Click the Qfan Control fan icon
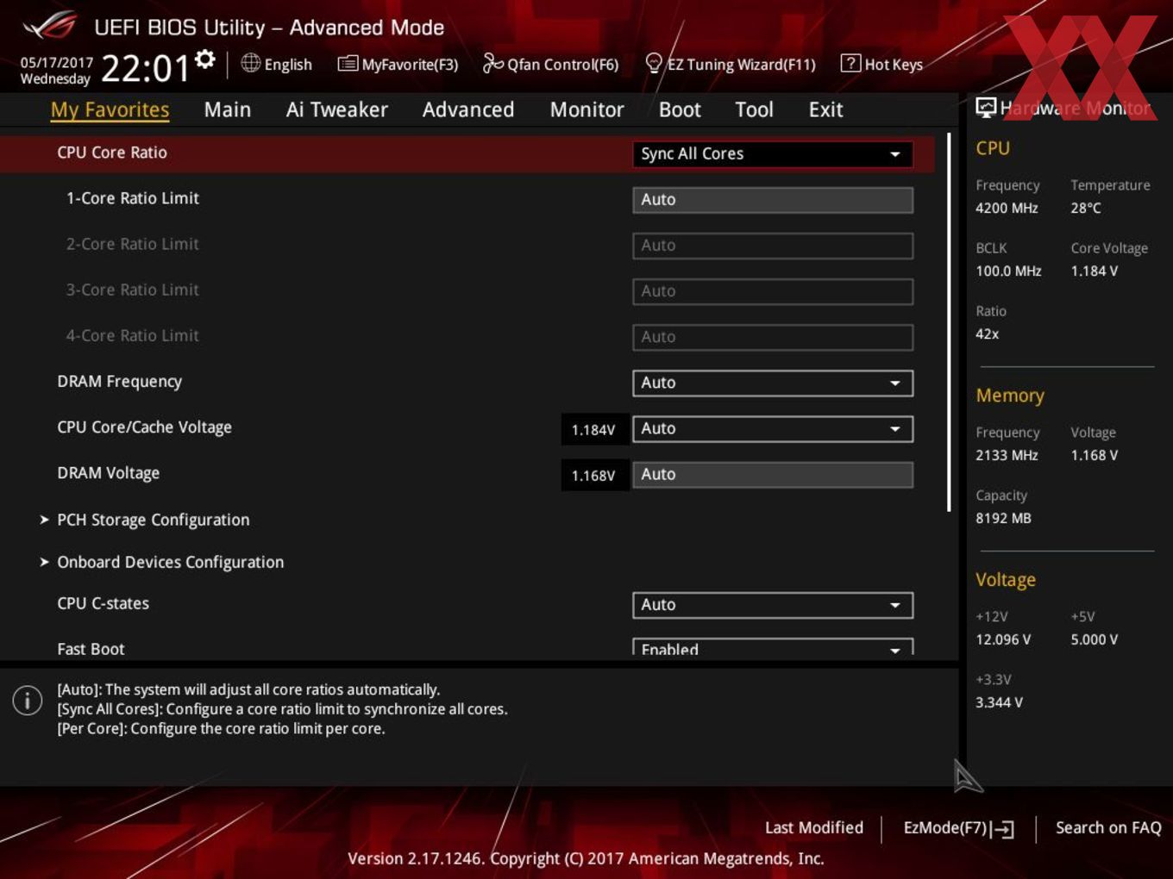The width and height of the screenshot is (1173, 879). (x=492, y=63)
